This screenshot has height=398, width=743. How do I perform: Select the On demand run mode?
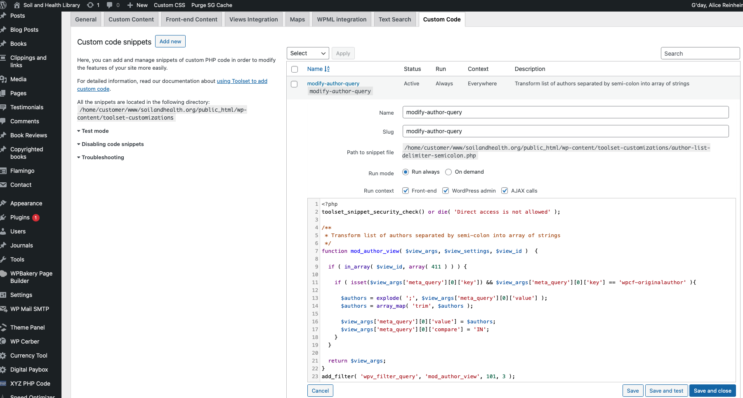pyautogui.click(x=448, y=172)
